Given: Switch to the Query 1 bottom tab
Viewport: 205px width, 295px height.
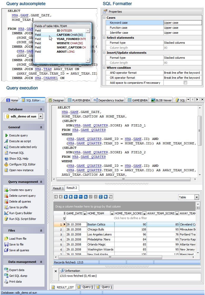Looking at the screenshot, I should (x=105, y=287).
